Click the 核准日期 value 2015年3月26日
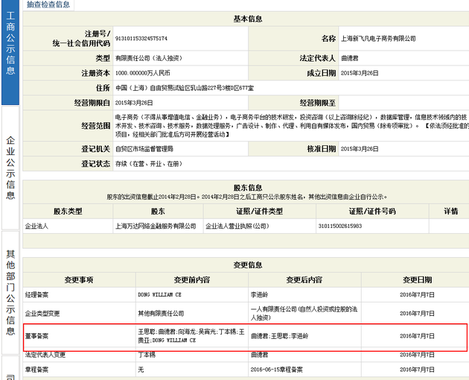Screen dimensions: 469x380 (x=360, y=149)
